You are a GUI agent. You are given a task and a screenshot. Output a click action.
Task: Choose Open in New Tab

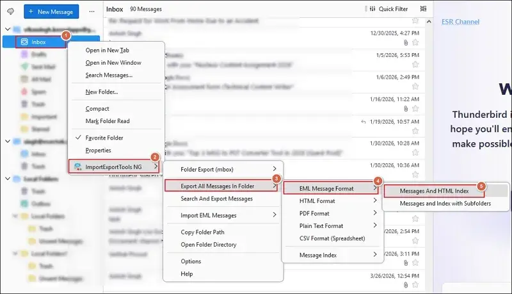(116, 51)
